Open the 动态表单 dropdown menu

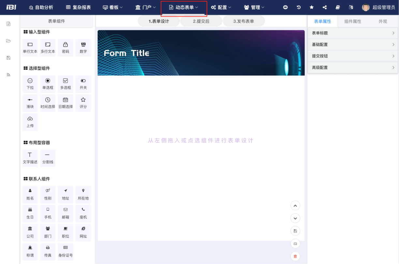point(184,7)
